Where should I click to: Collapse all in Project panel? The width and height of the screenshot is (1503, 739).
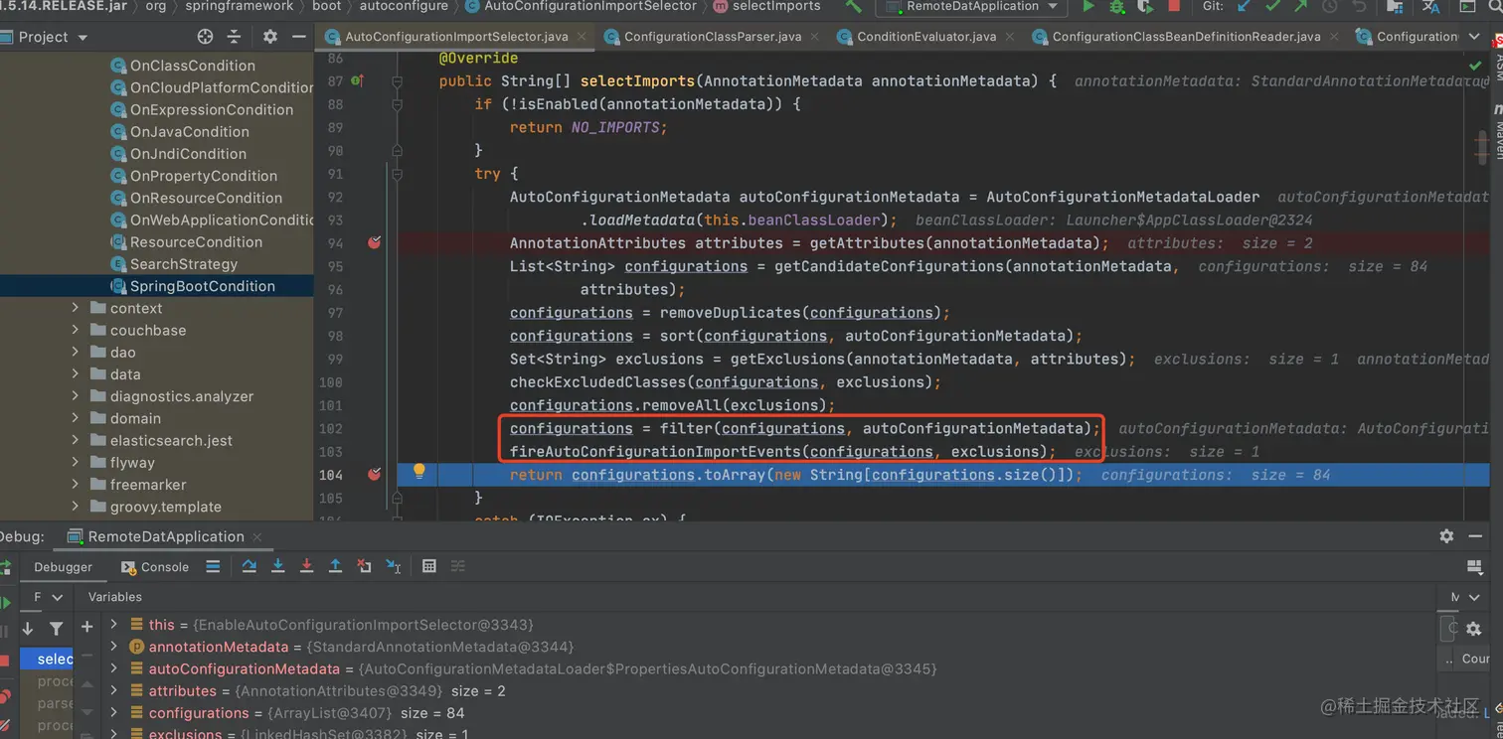(234, 37)
